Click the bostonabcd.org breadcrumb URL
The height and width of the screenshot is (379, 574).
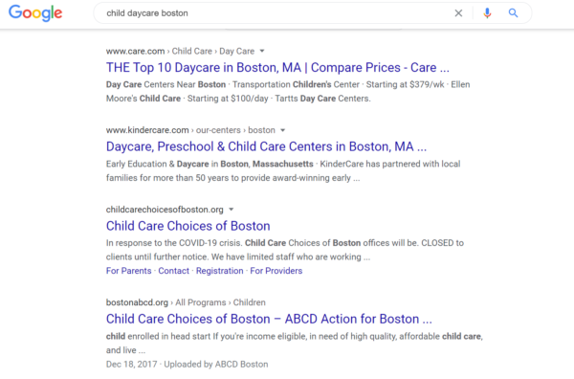coord(186,302)
